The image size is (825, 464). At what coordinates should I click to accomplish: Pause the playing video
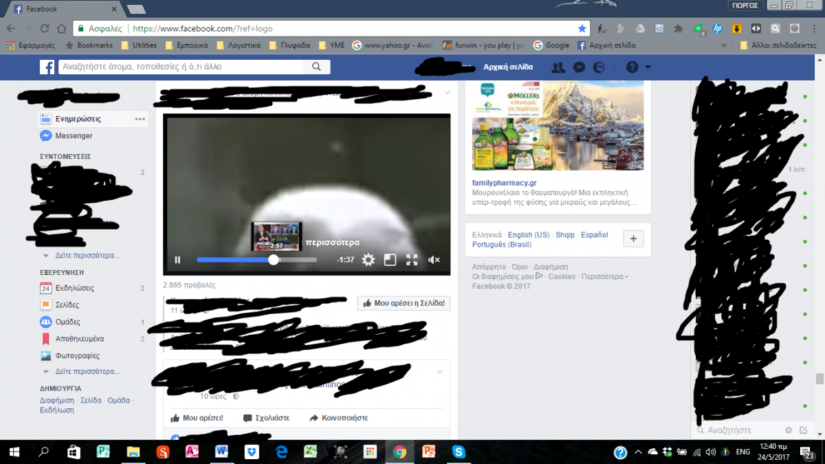[177, 260]
